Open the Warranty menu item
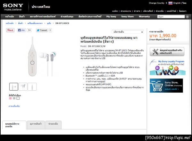The image size is (192, 141). click(x=144, y=17)
